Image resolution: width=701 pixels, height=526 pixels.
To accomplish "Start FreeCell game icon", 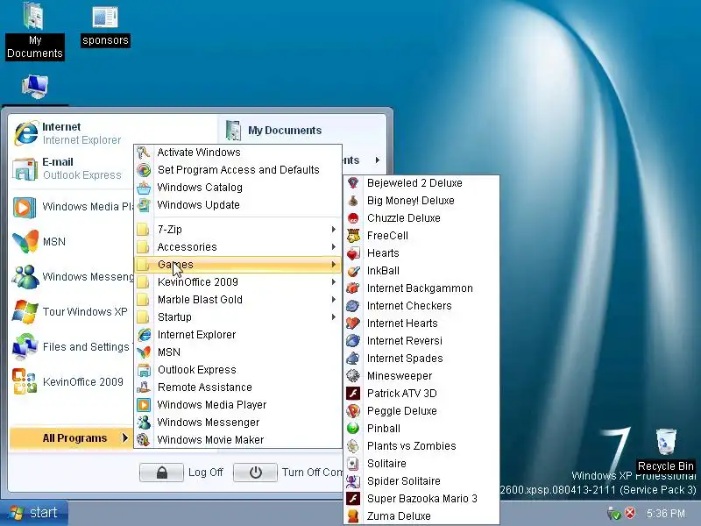I will 353,235.
